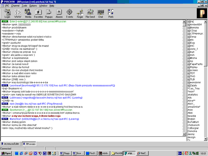Image resolution: width=208 pixels, height=156 pixels.
Task: Select @Eug in the nick list
Action: tap(191, 43)
